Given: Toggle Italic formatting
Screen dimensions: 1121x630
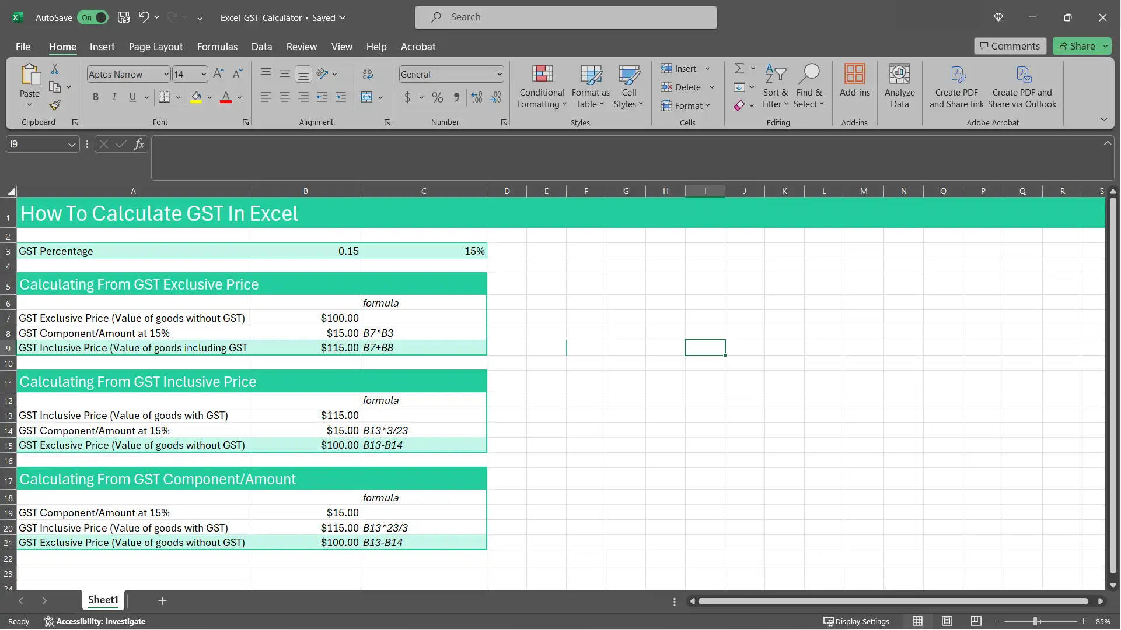Looking at the screenshot, I should [x=114, y=97].
